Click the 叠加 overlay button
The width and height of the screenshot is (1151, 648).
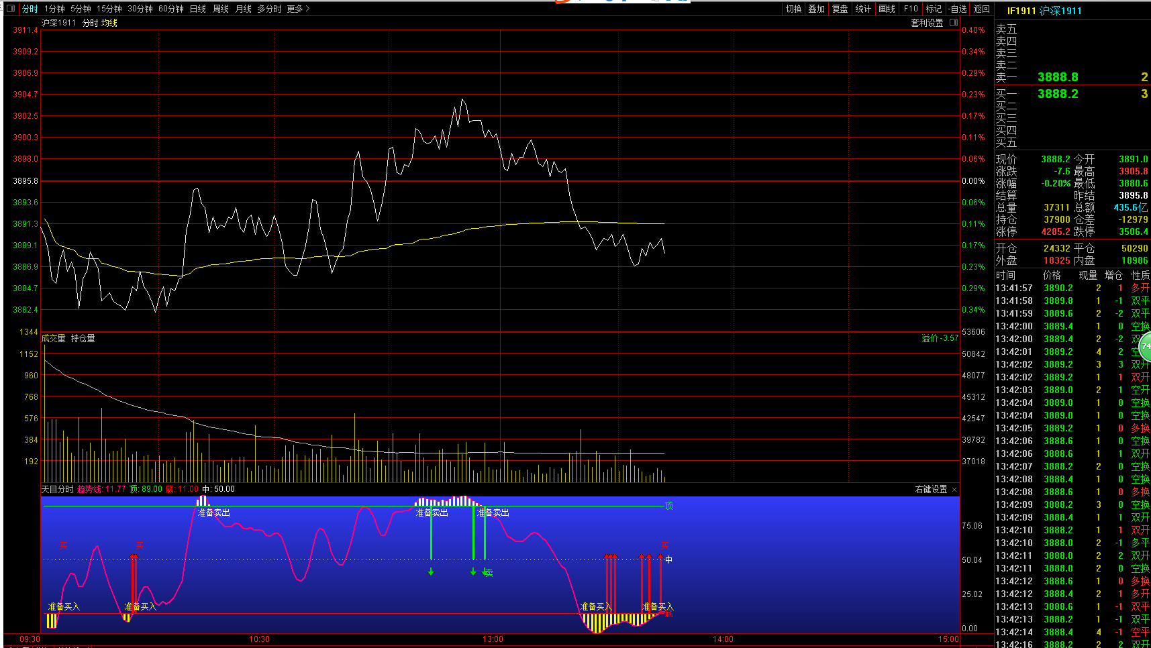pyautogui.click(x=817, y=9)
